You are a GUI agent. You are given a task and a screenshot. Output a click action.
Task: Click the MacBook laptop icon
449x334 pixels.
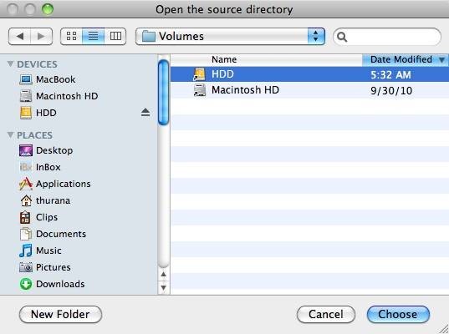[x=26, y=79]
